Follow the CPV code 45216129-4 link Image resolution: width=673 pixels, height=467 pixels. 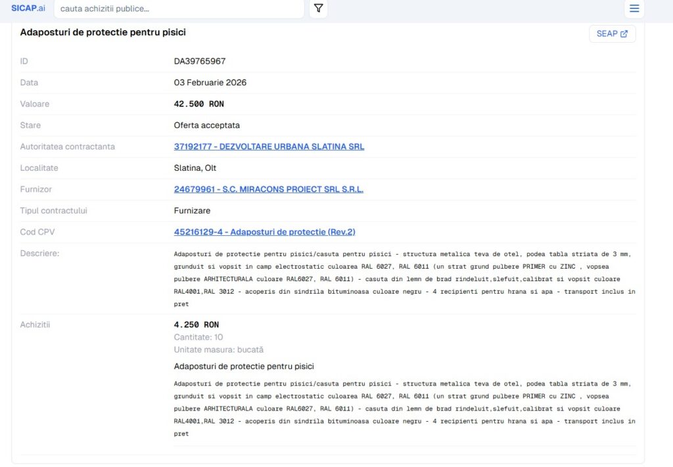coord(264,232)
